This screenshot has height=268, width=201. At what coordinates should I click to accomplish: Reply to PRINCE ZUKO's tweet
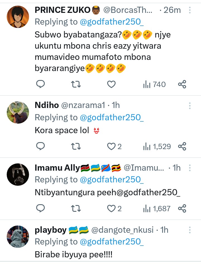tap(41, 84)
